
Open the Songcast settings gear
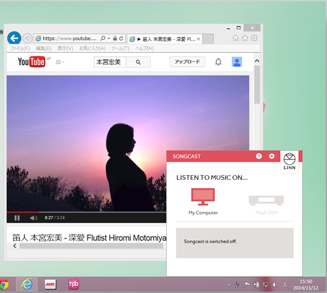coord(272,156)
